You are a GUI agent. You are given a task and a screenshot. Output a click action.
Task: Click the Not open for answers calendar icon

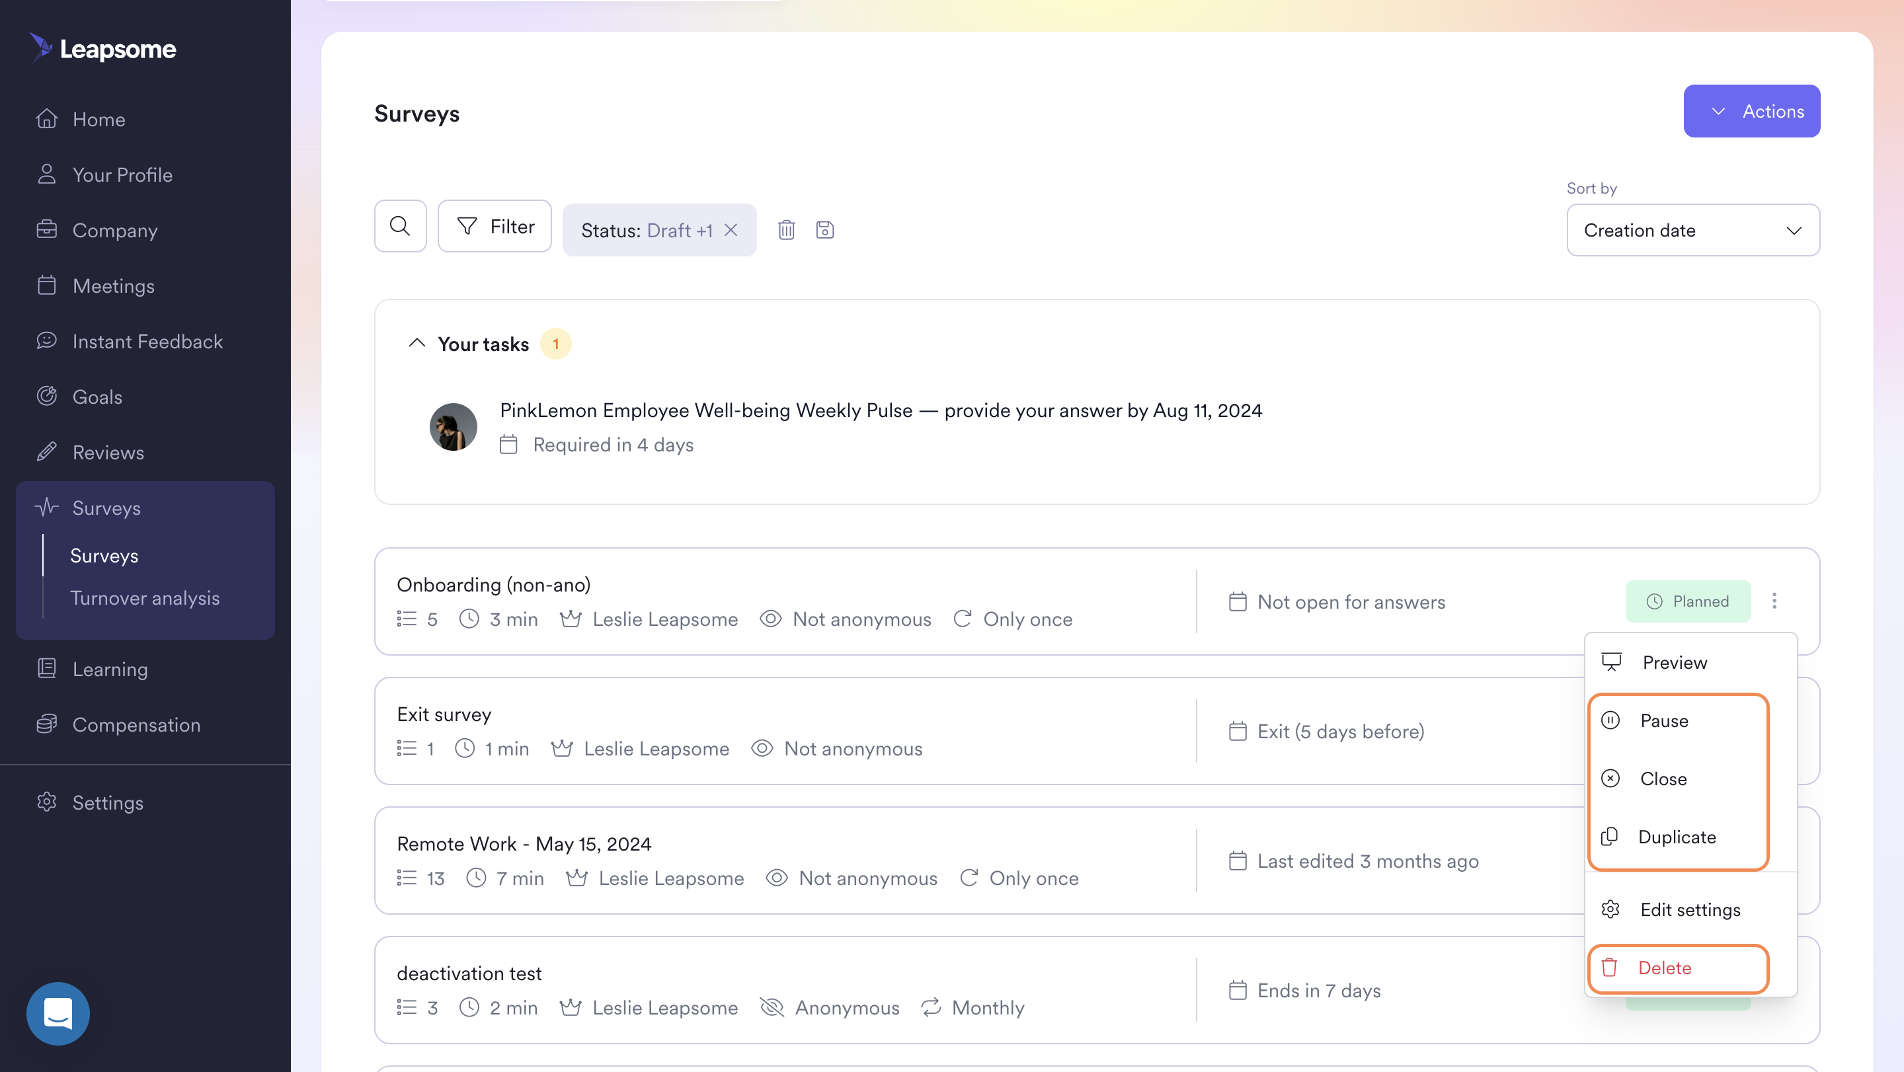[x=1238, y=601]
